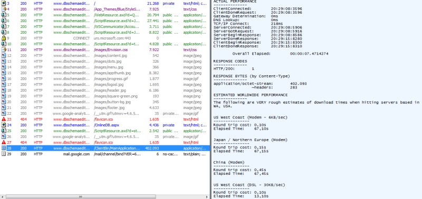Viewport: 422px width, 199px height.
Task: Click the Overall Elapsed value in statistics
Action: click(309, 54)
